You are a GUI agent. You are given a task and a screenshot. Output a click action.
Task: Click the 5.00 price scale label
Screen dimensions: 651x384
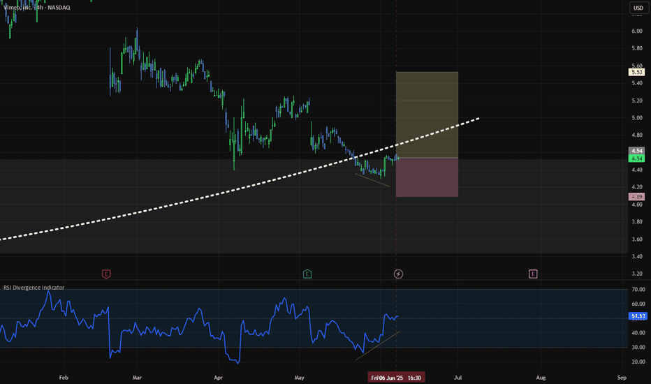637,118
